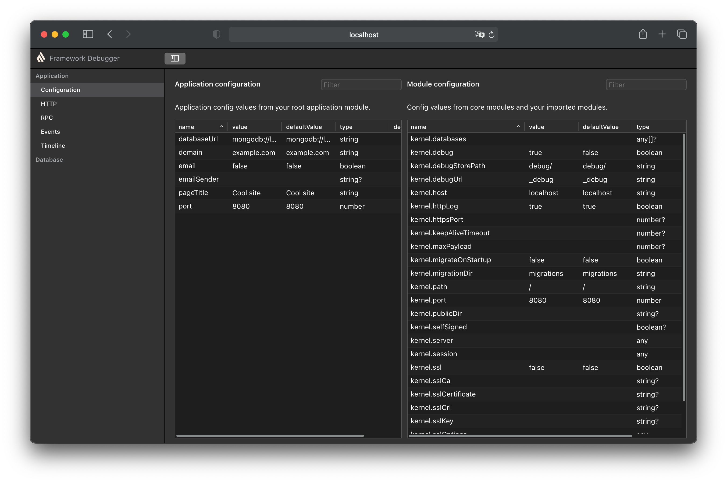The image size is (727, 483).
Task: Reload the localhost page
Action: click(491, 34)
